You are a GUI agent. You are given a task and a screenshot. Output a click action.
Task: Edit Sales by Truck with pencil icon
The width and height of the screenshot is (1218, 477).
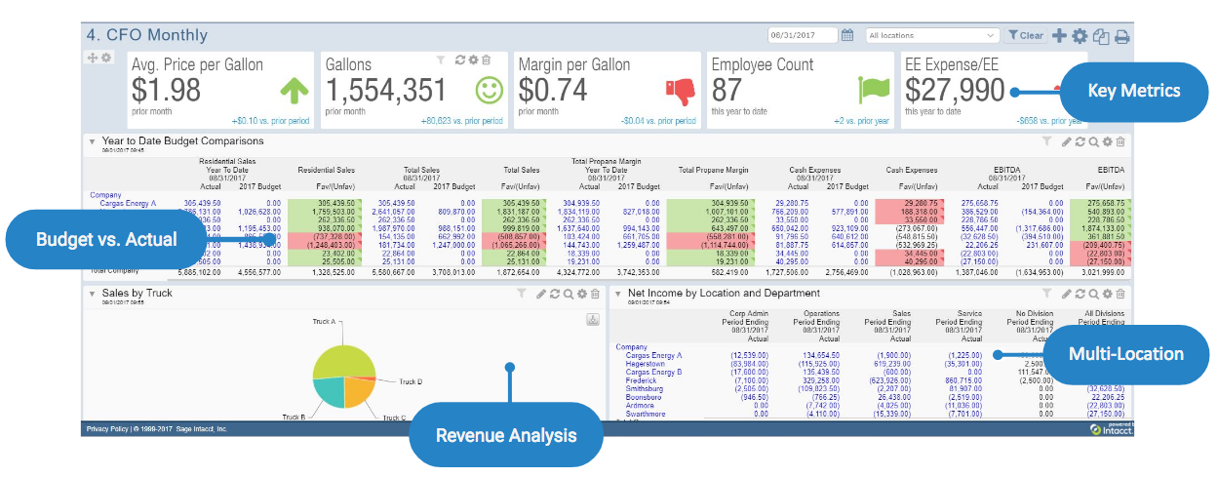pyautogui.click(x=541, y=294)
